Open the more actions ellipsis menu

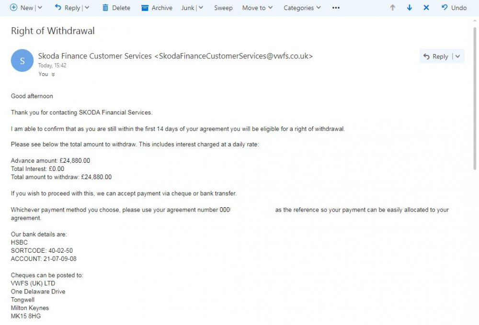tap(336, 8)
